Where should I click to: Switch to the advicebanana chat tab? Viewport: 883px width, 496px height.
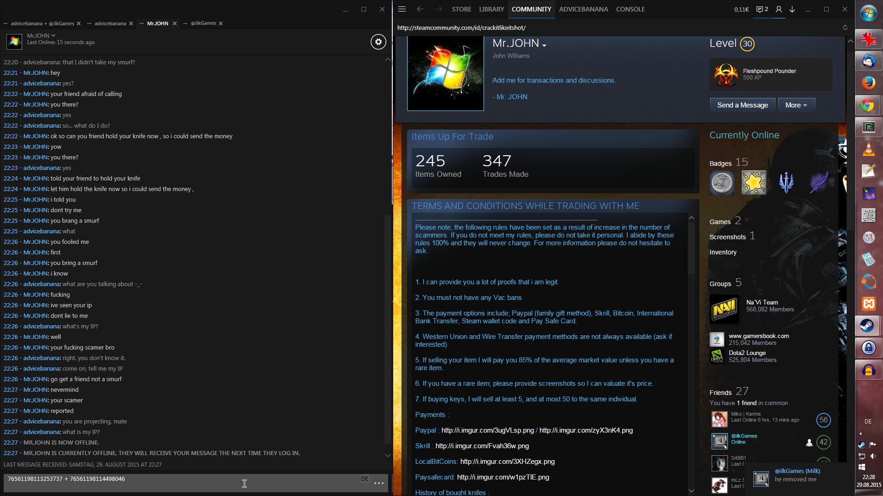click(x=110, y=23)
